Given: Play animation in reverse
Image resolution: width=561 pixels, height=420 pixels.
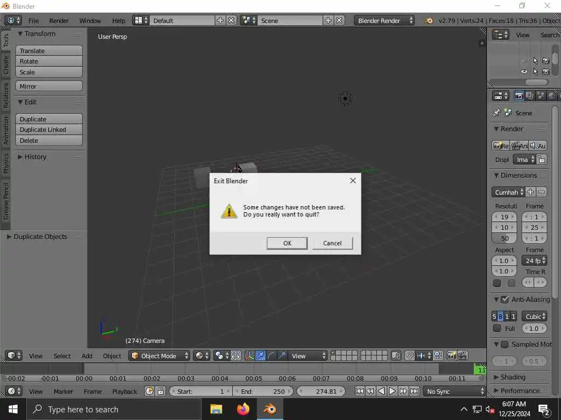Looking at the screenshot, I should coord(381,391).
